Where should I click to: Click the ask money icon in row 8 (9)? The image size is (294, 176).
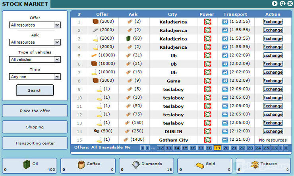(x=130, y=80)
